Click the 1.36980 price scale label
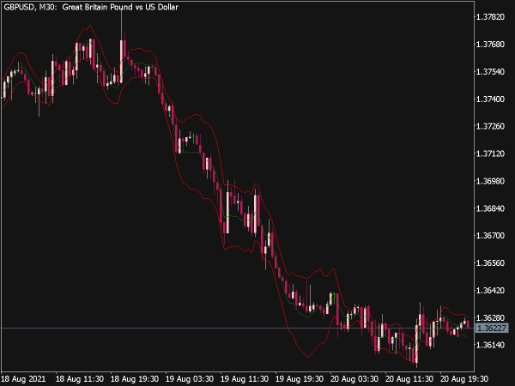This screenshot has width=515, height=386. click(x=490, y=181)
